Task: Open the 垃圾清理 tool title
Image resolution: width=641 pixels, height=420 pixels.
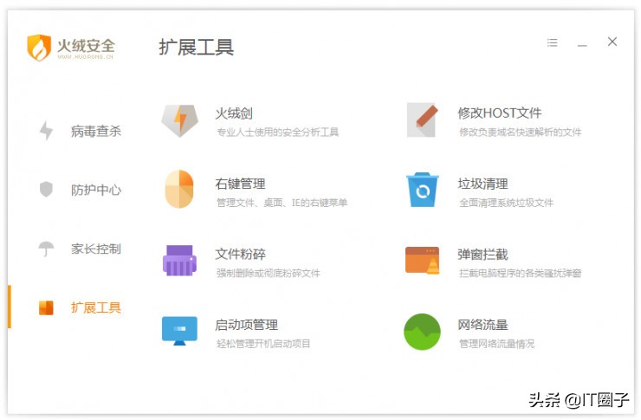Action: point(482,184)
